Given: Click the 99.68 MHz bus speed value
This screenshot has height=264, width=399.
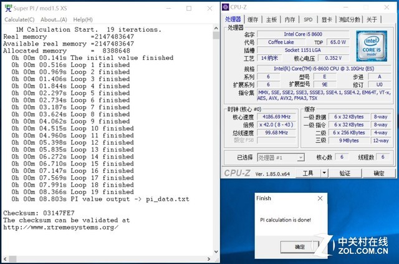Looking at the screenshot, I should click(277, 132).
